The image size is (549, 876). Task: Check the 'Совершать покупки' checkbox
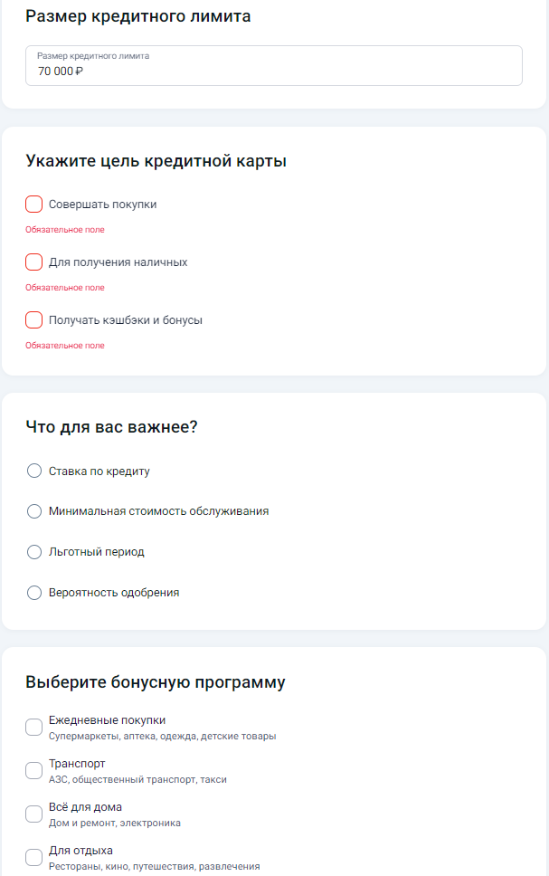[34, 205]
